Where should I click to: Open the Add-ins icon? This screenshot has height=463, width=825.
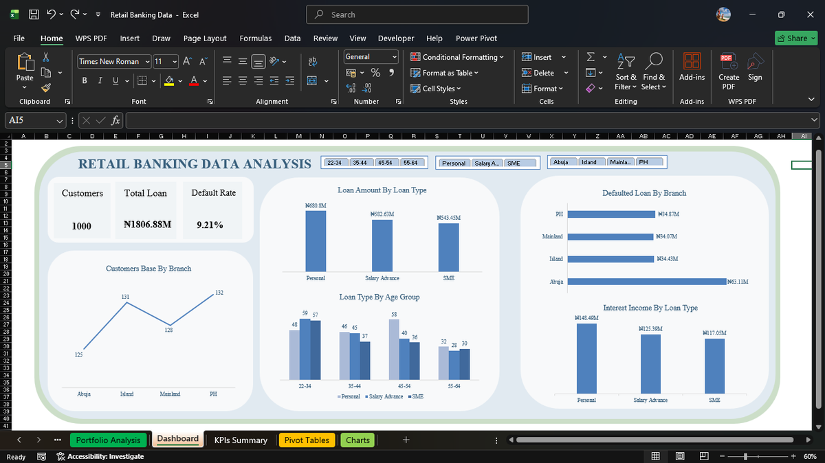pyautogui.click(x=692, y=60)
